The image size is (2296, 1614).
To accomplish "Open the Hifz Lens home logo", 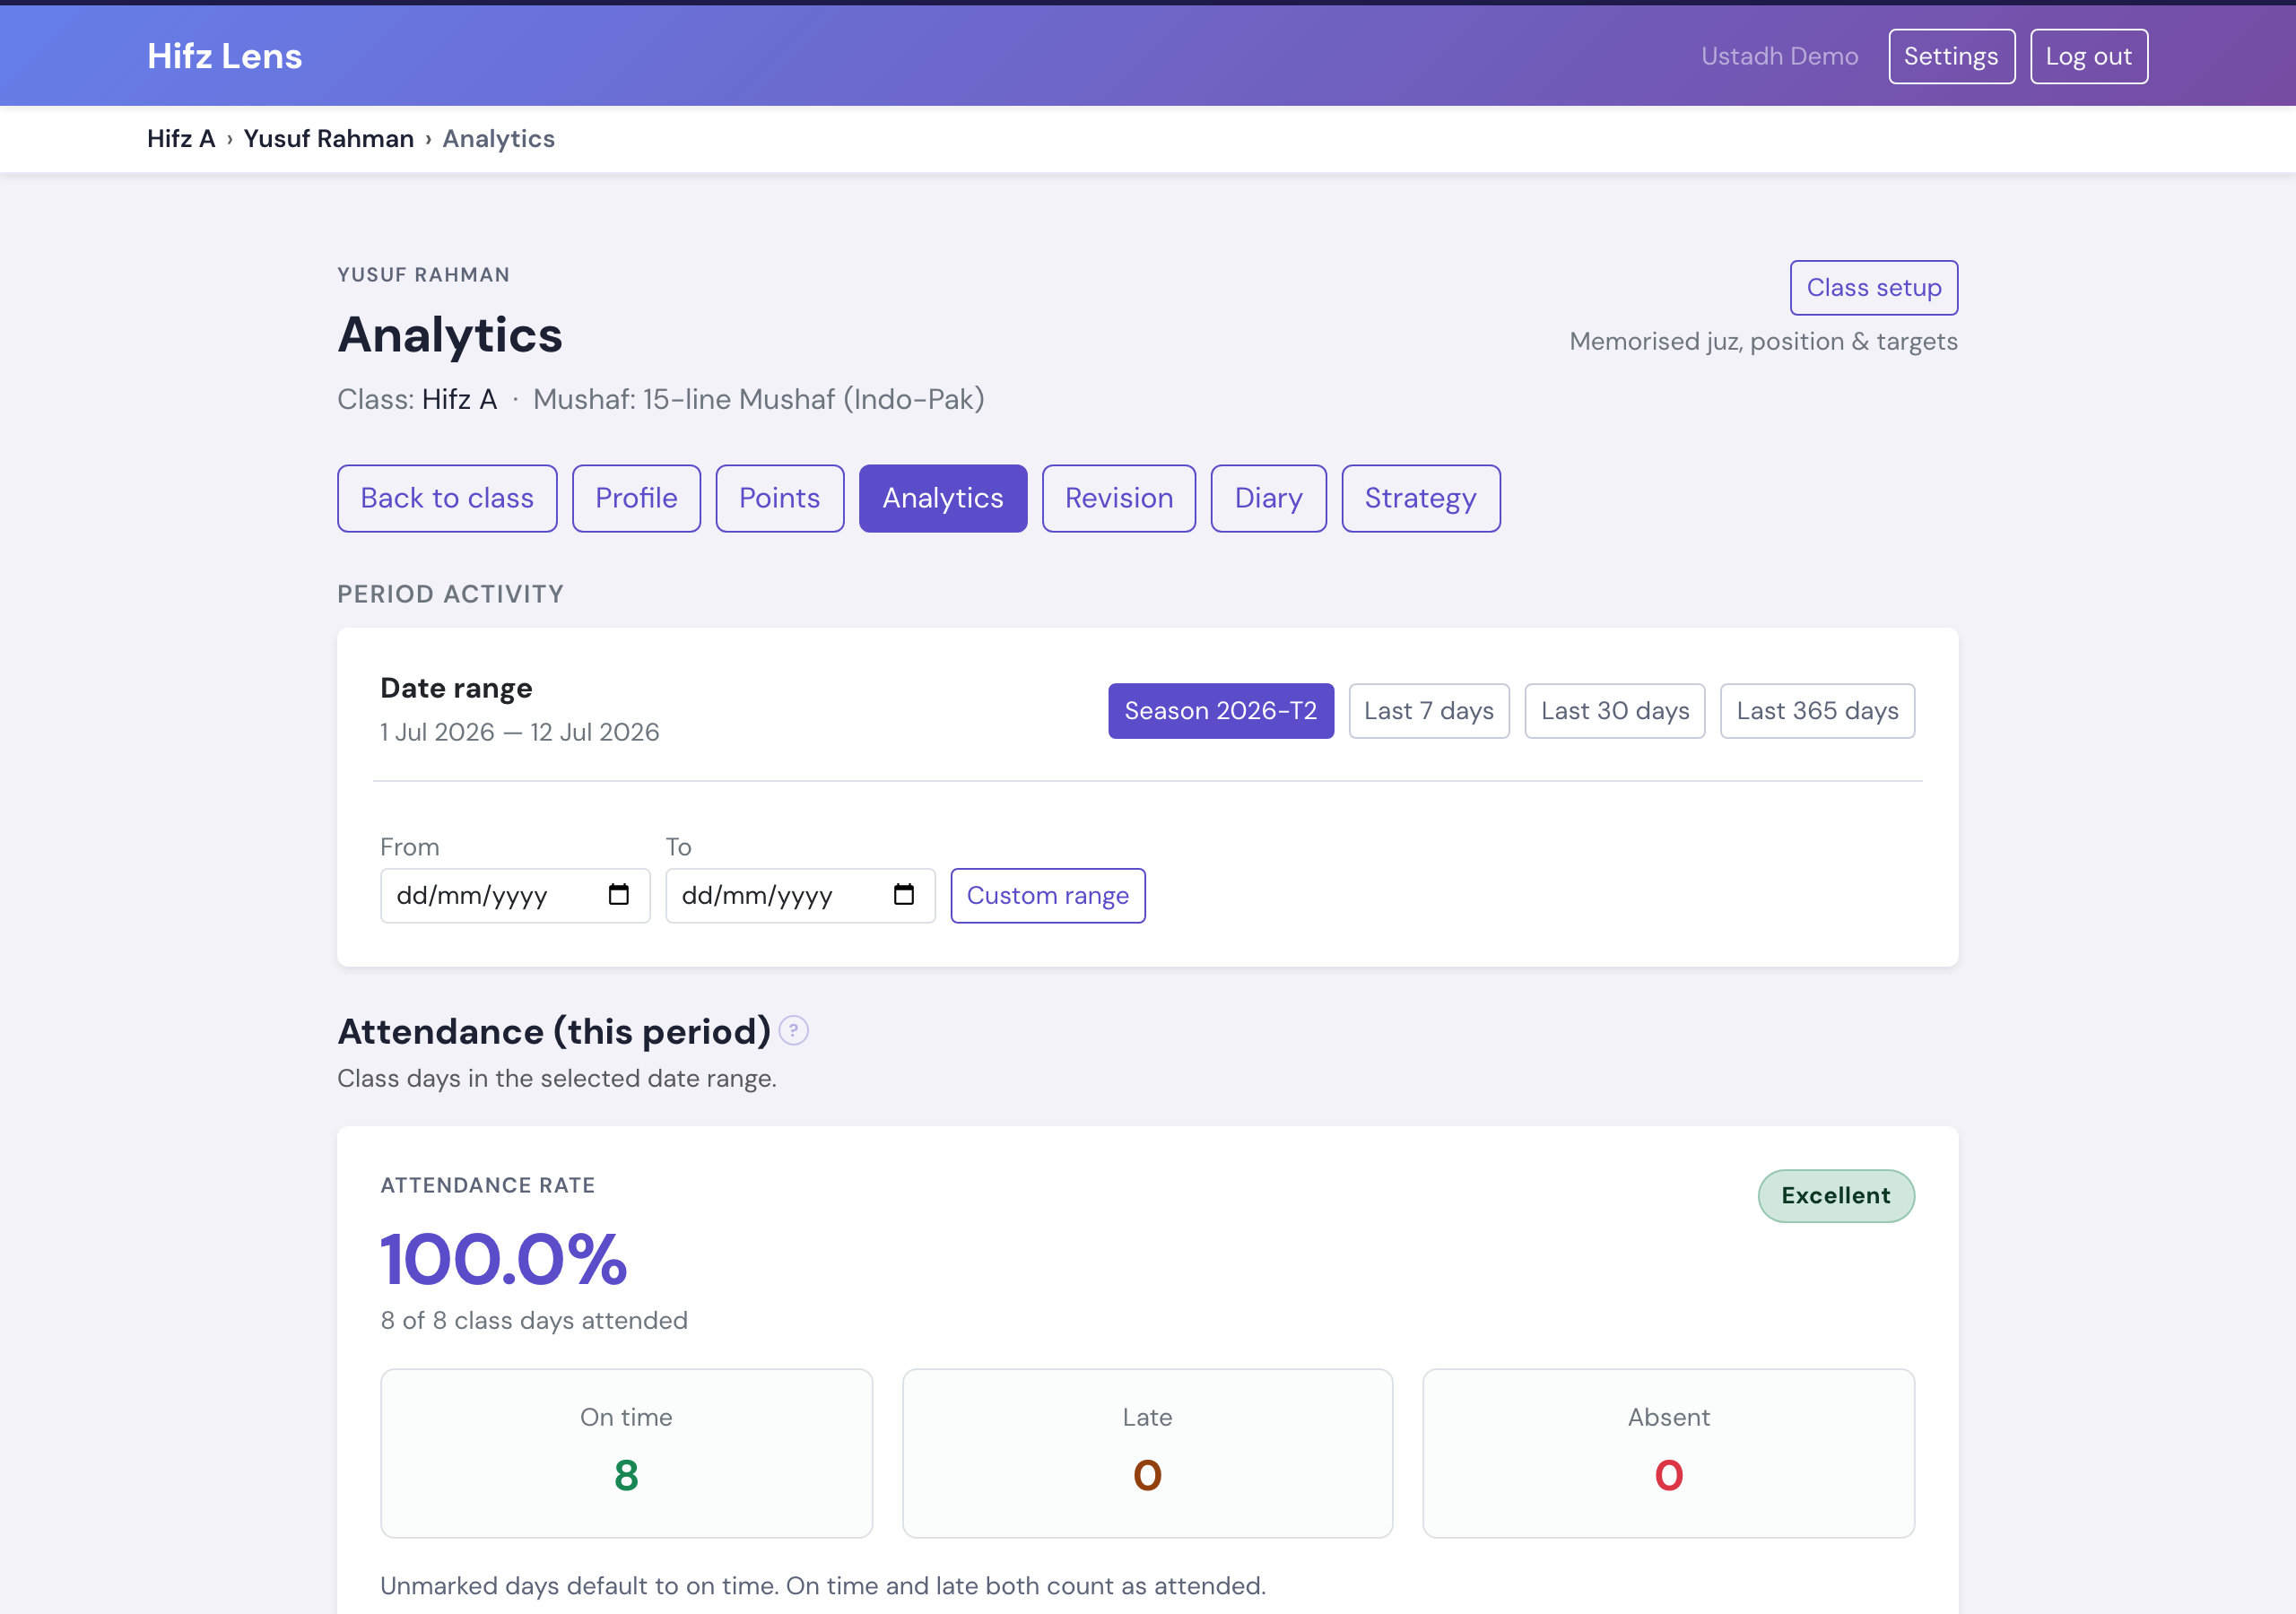I will point(224,56).
